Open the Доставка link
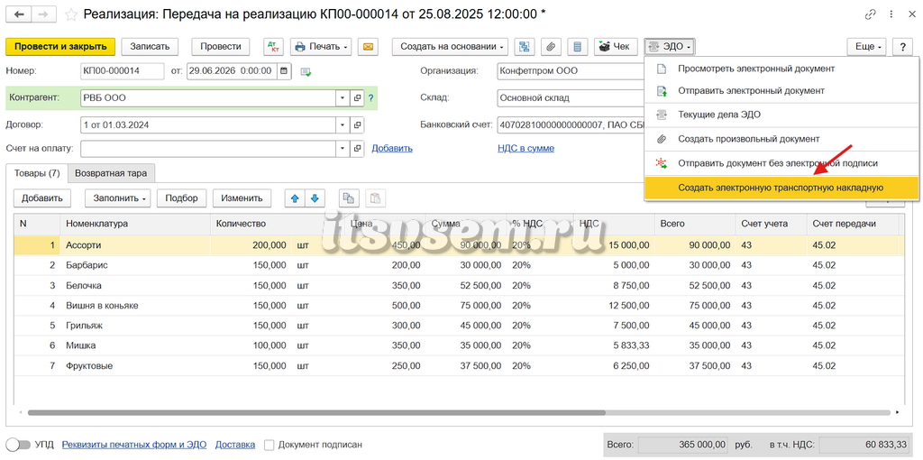 pos(235,445)
